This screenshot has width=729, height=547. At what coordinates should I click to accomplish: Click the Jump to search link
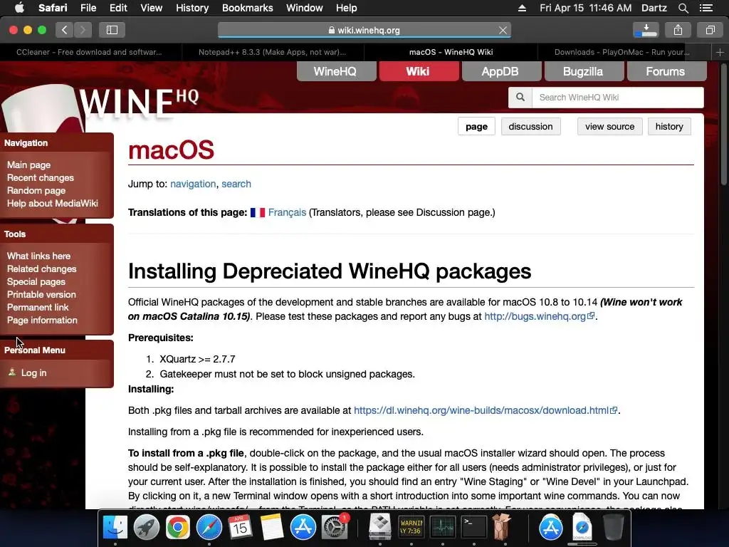coord(236,184)
